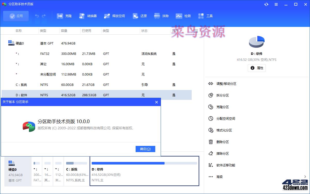Screen dimensions: 310x194
Task: Select the C: 系统 partition block below
Action: point(76,171)
